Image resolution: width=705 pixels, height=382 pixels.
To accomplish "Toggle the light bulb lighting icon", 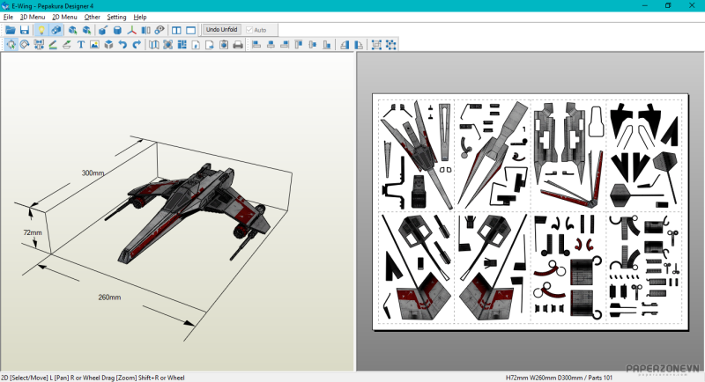I will [x=41, y=30].
